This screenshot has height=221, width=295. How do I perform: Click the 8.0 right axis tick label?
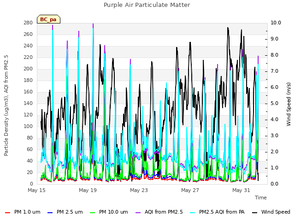(x=274, y=55)
